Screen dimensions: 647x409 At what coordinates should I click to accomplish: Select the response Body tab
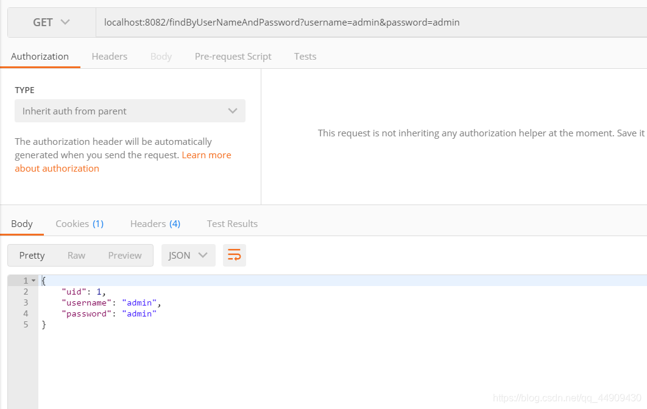click(22, 224)
